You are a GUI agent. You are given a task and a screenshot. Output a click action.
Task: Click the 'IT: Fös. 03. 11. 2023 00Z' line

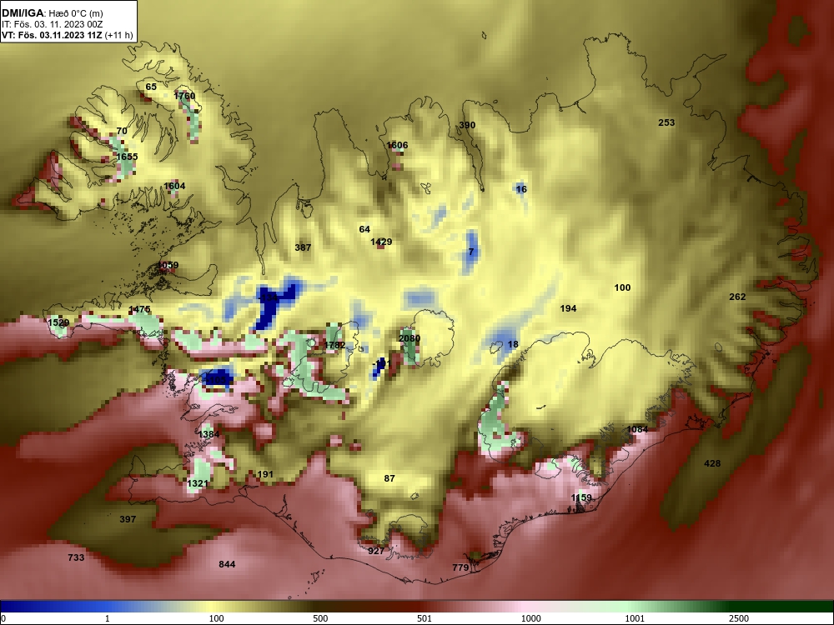(x=52, y=24)
